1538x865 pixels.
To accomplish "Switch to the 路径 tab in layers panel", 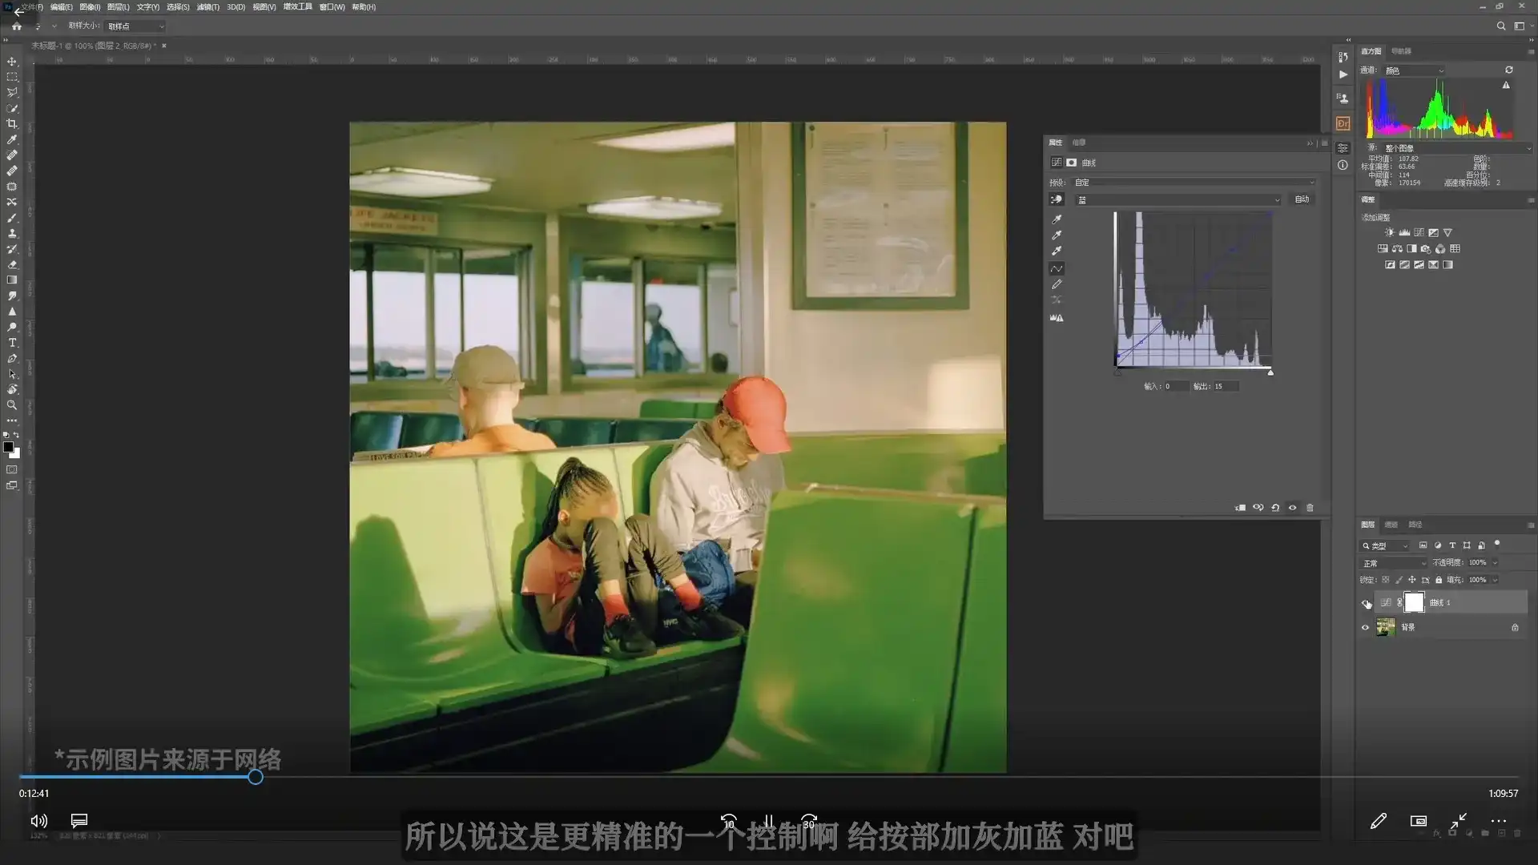I will coord(1415,525).
